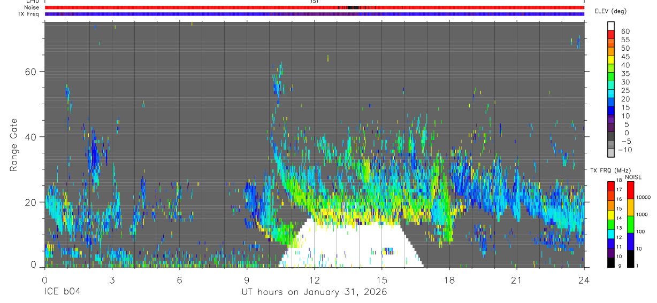Viewport: 657px width, 303px height.
Task: Click the '1000' label on NOISE legend
Action: 642,214
